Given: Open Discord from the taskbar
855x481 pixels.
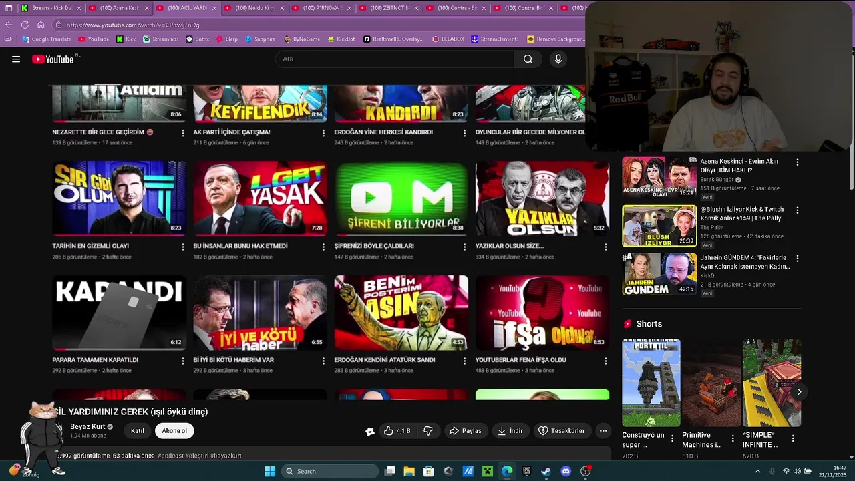Looking at the screenshot, I should (x=566, y=472).
